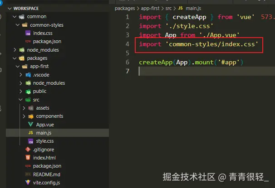Click the '#app' string on line 6
The height and width of the screenshot is (188, 275).
(229, 63)
